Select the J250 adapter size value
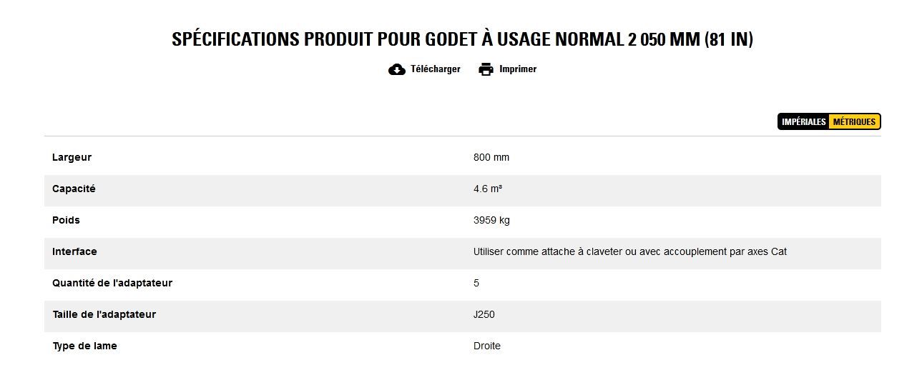This screenshot has height=370, width=917. click(x=484, y=314)
